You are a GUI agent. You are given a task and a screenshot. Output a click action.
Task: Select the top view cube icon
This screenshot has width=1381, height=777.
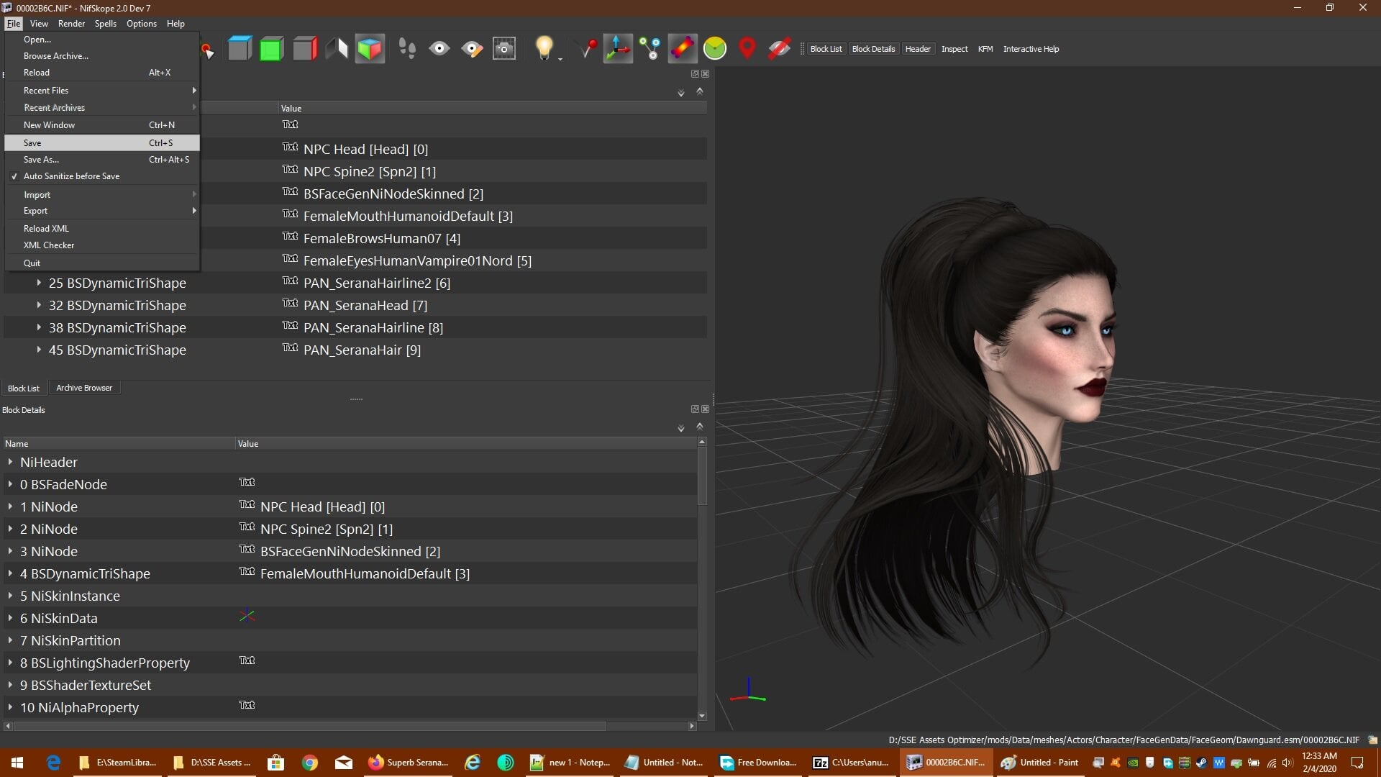240,49
